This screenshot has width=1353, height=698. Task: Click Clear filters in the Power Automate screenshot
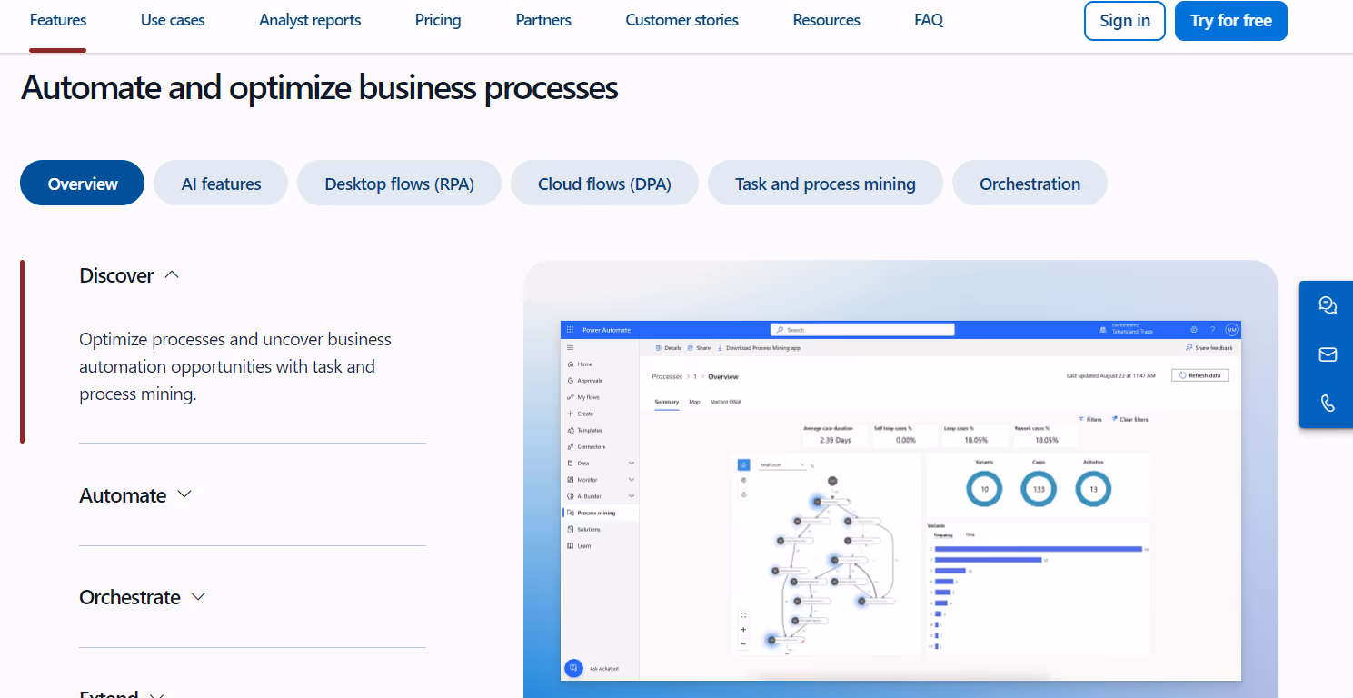pos(1129,419)
